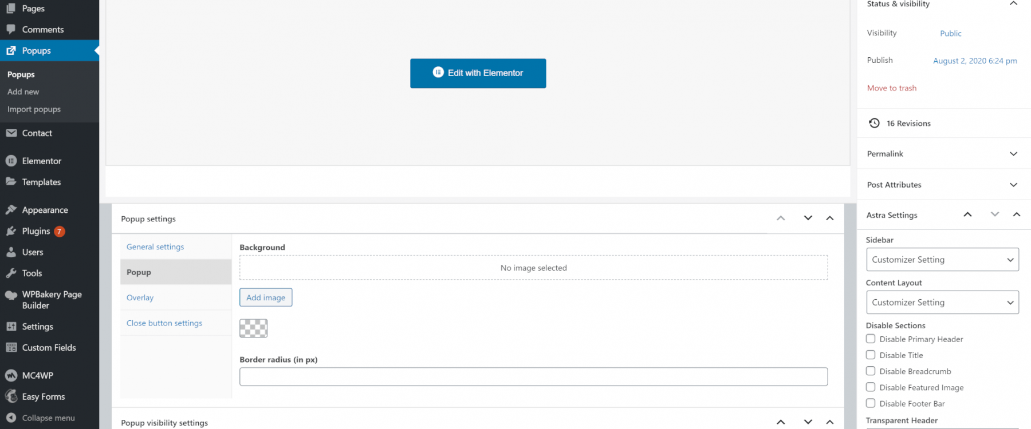Open the Sidebar Customizer Setting dropdown

942,260
